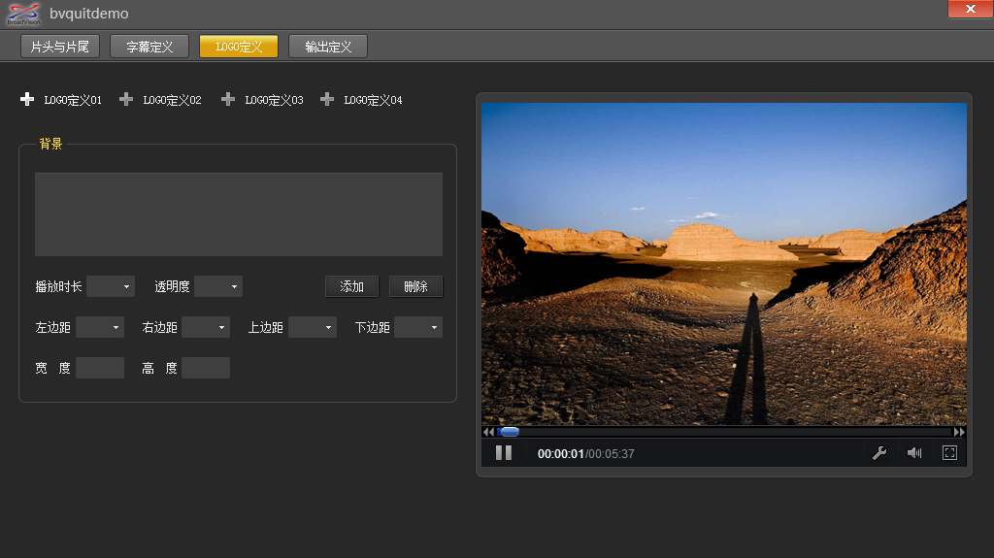This screenshot has width=994, height=558.
Task: Expand the 下边距 dropdown
Action: click(418, 327)
